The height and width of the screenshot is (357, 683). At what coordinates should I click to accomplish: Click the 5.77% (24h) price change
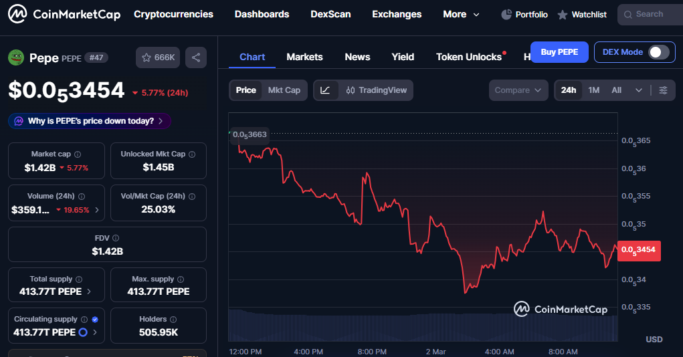161,93
